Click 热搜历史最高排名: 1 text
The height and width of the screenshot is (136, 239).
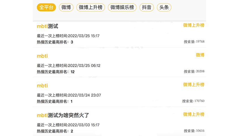point(55,102)
